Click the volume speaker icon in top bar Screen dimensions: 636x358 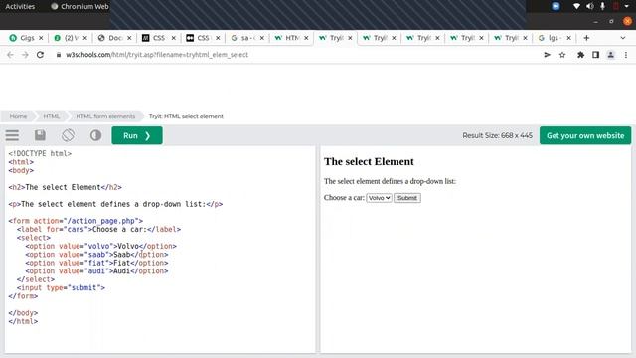589,7
